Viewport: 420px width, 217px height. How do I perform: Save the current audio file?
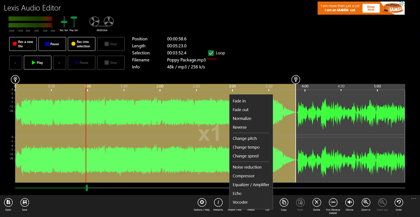pyautogui.click(x=24, y=203)
